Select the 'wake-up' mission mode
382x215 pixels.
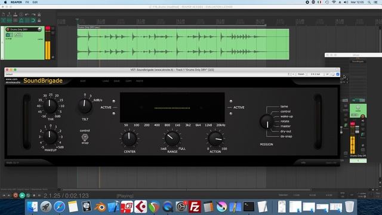[286, 116]
